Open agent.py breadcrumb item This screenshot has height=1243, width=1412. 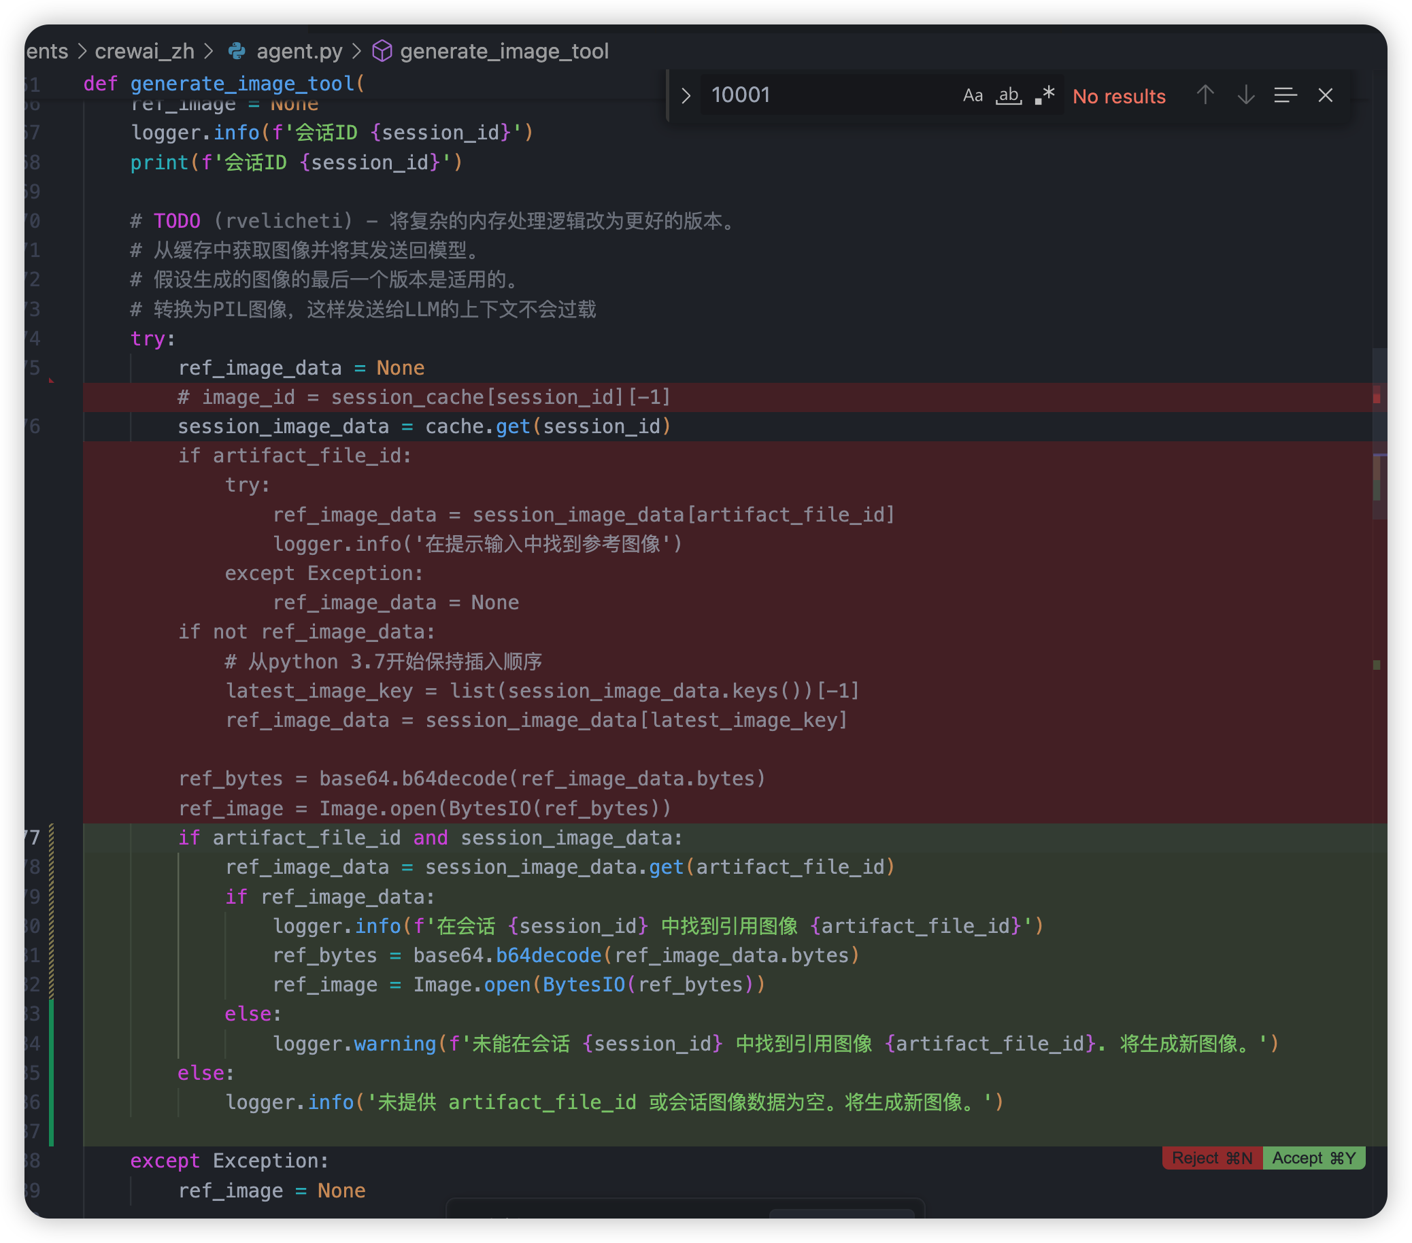(x=299, y=51)
